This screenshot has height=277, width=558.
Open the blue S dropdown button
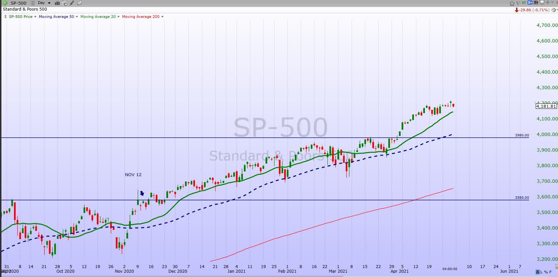click(x=530, y=3)
